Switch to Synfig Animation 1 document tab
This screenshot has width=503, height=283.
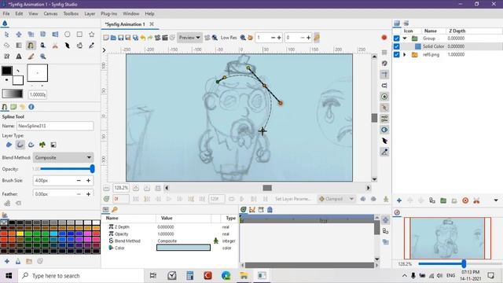click(x=125, y=24)
